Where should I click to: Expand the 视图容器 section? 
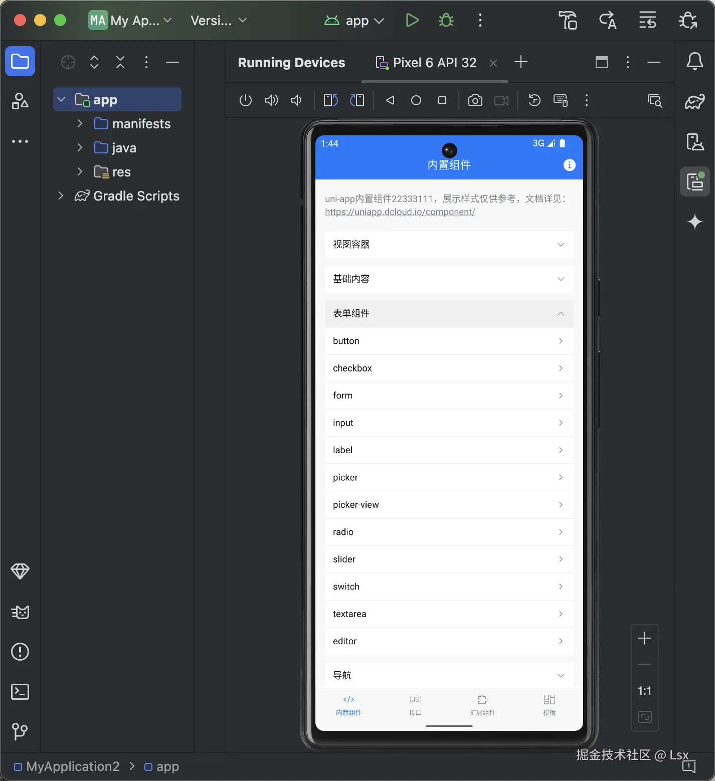(x=449, y=245)
